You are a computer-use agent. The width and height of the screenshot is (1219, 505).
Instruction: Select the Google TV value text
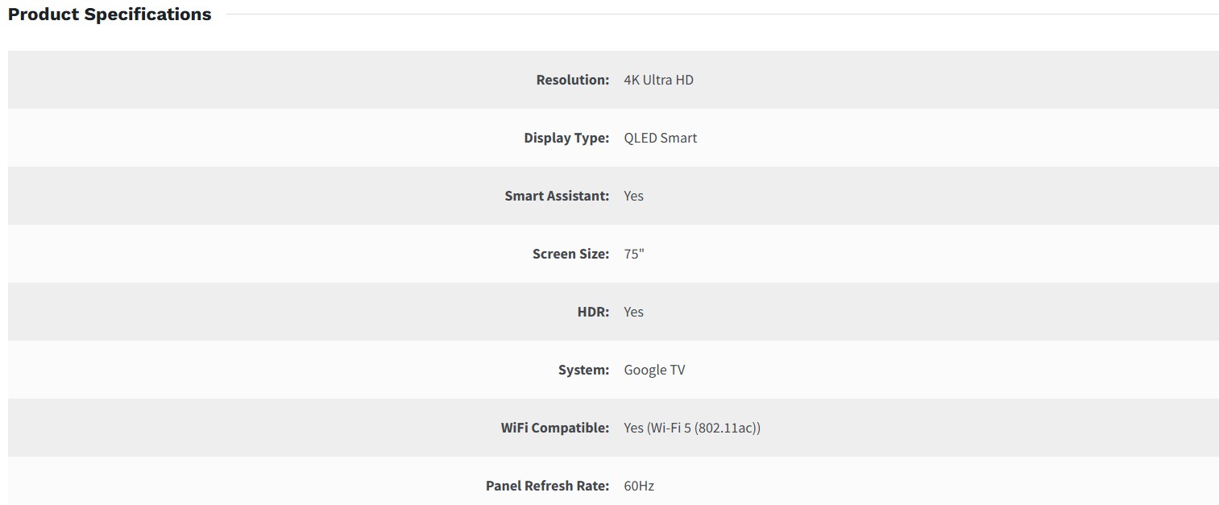point(654,370)
